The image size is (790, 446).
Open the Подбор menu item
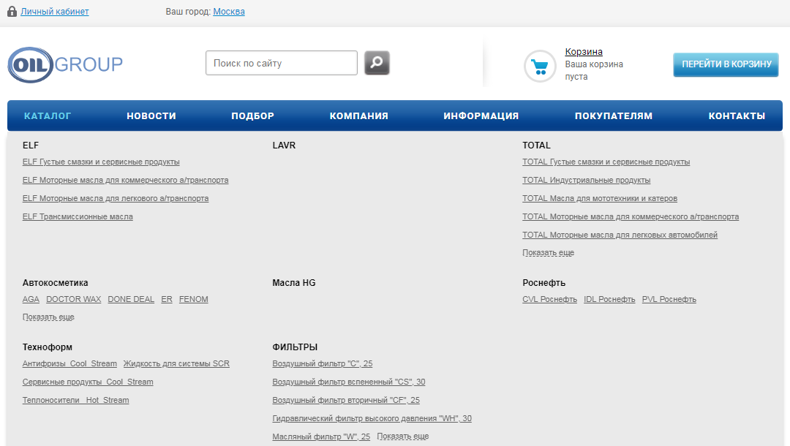click(x=252, y=116)
